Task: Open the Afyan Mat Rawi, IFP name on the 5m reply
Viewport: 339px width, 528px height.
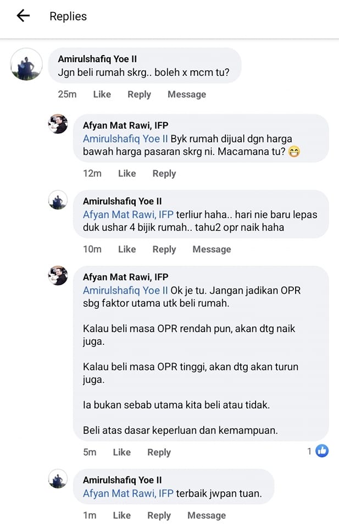Action: [125, 277]
